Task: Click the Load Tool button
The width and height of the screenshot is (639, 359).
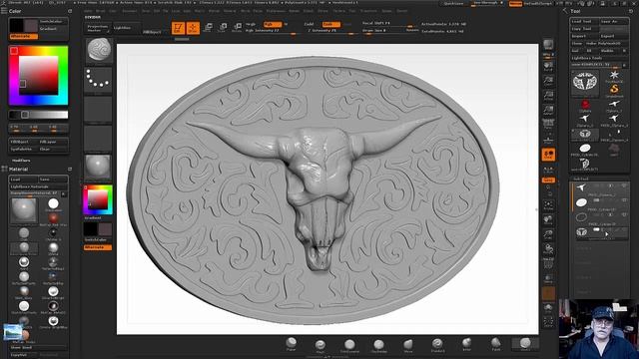Action: coord(584,21)
